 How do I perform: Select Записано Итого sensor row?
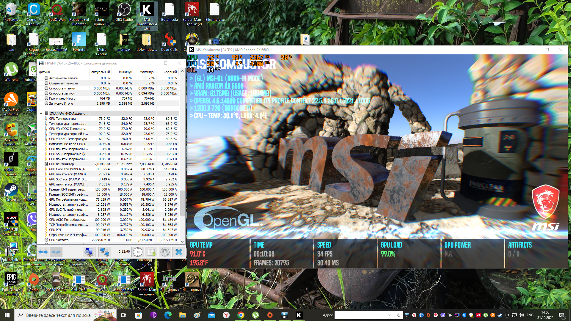(108, 103)
